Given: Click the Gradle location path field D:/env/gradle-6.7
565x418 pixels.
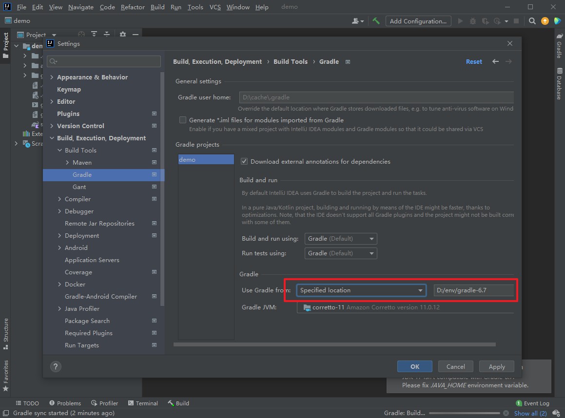Looking at the screenshot, I should tap(473, 290).
